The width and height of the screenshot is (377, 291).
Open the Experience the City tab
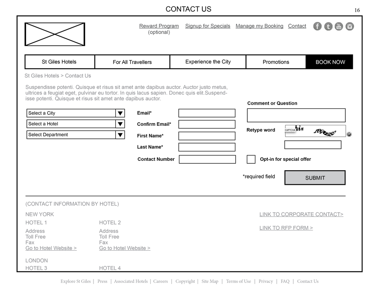[208, 62]
